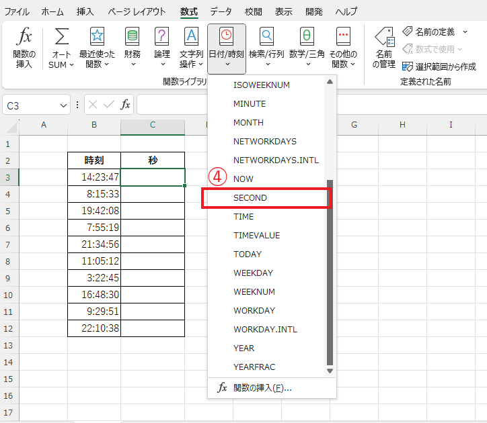Expand the 名前の定義 dropdown arrow
Image resolution: width=487 pixels, height=423 pixels.
click(x=465, y=32)
